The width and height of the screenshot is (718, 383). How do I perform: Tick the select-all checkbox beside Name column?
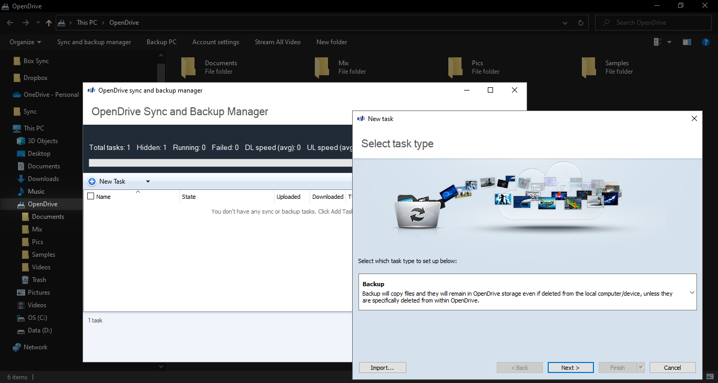click(90, 196)
